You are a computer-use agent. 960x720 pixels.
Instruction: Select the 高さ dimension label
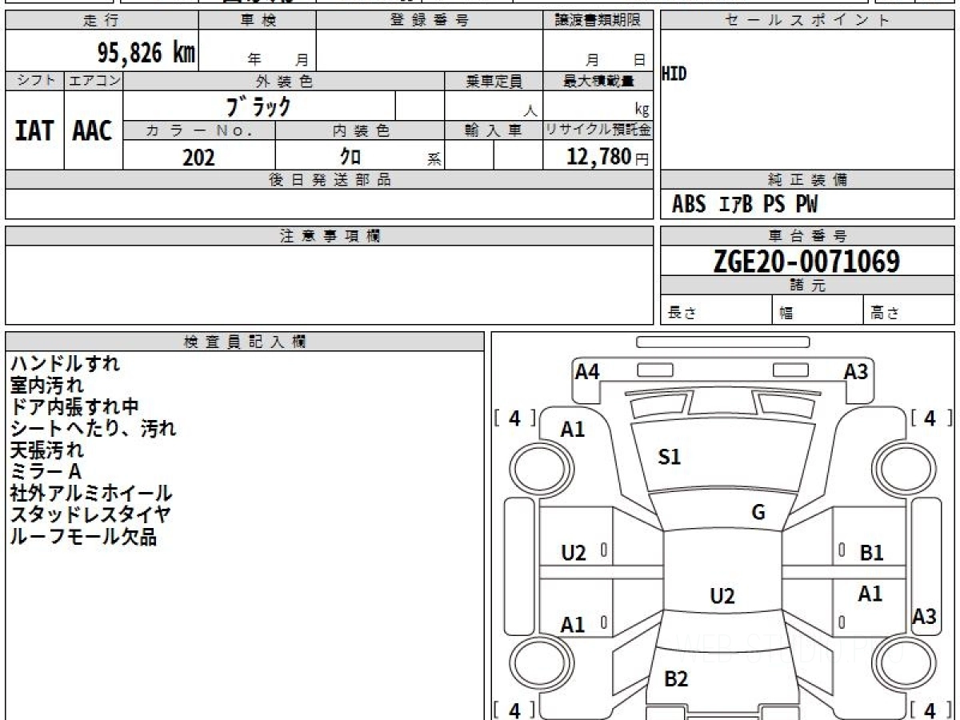point(885,313)
